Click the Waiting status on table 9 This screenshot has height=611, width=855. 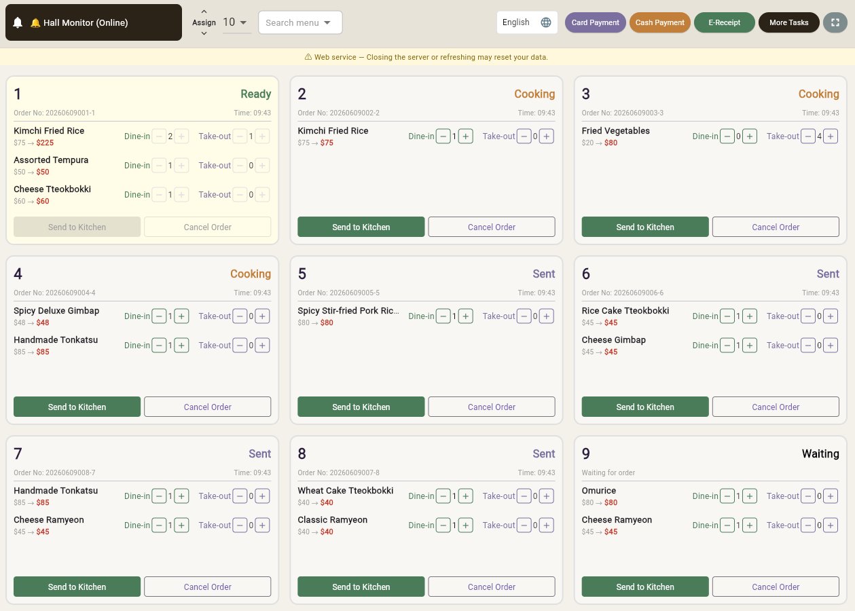pyautogui.click(x=820, y=453)
